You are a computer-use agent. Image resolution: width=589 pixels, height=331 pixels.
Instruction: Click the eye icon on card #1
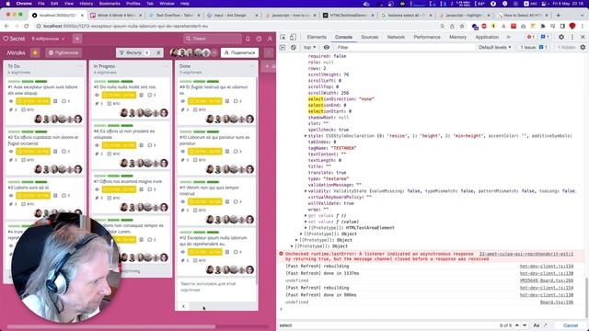[11, 101]
